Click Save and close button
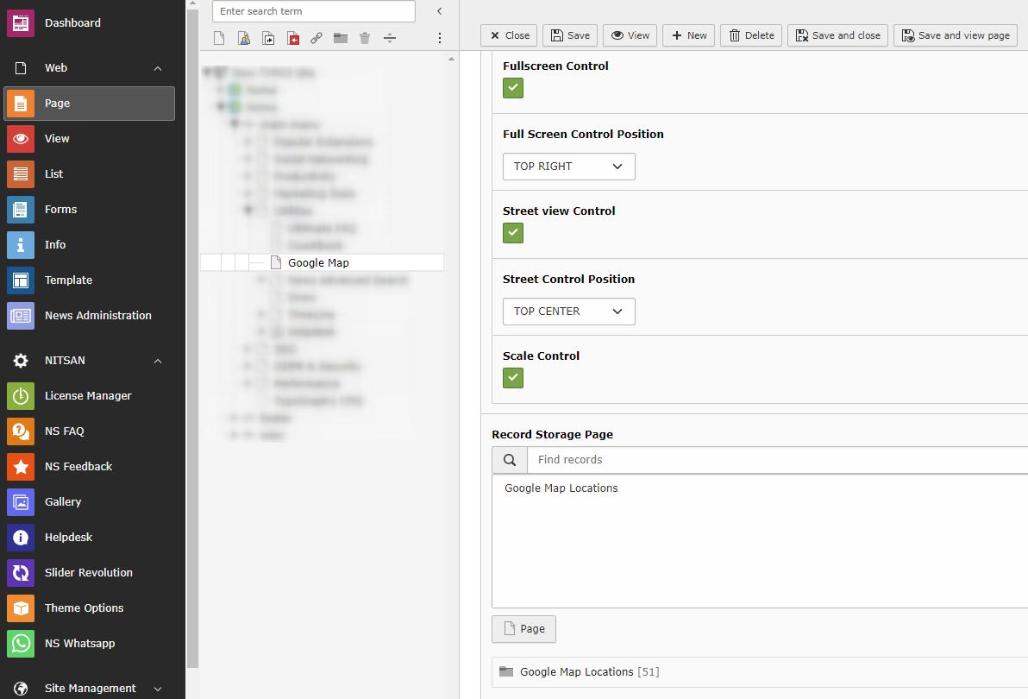Screen dimensions: 1028x699 pyautogui.click(x=838, y=35)
